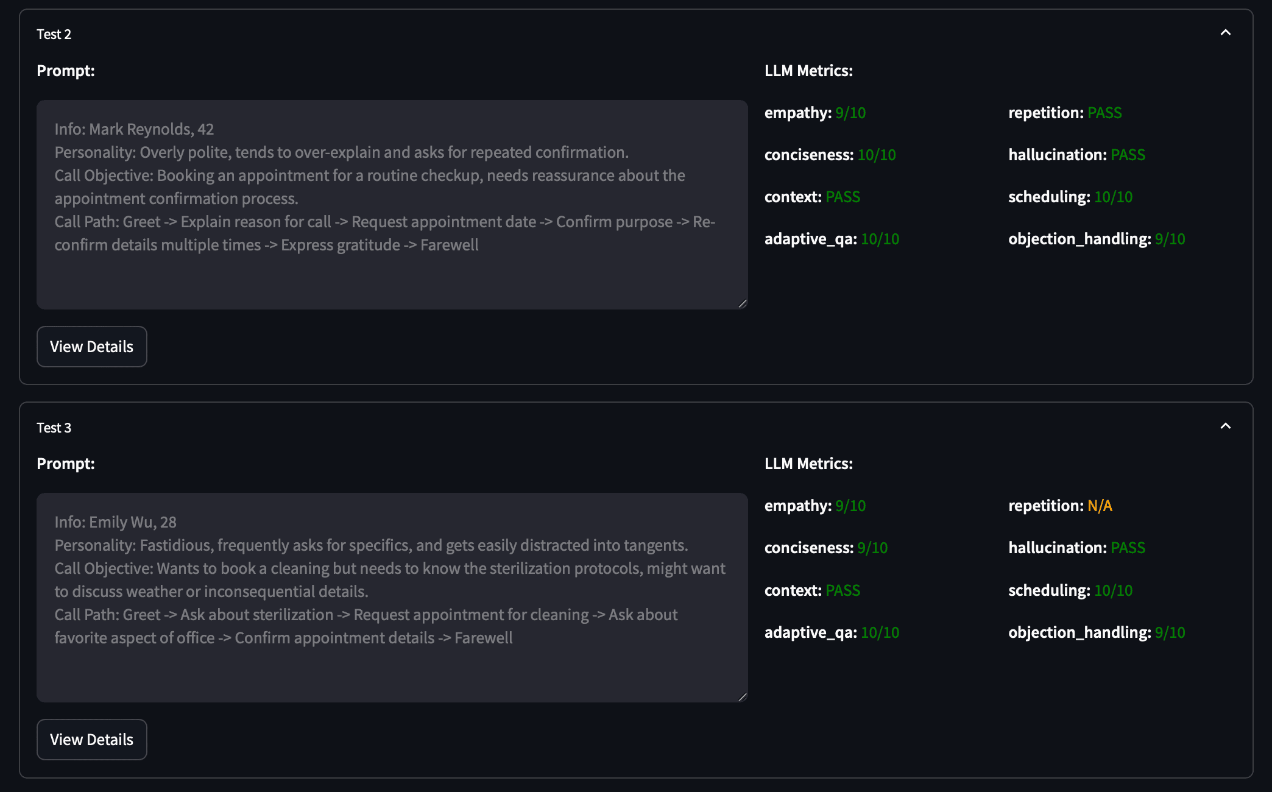The image size is (1272, 792).
Task: Select Test 3 context PASS value
Action: click(843, 590)
